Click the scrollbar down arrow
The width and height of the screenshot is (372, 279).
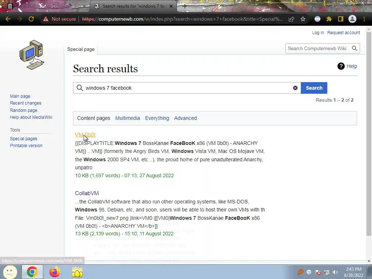point(369,261)
